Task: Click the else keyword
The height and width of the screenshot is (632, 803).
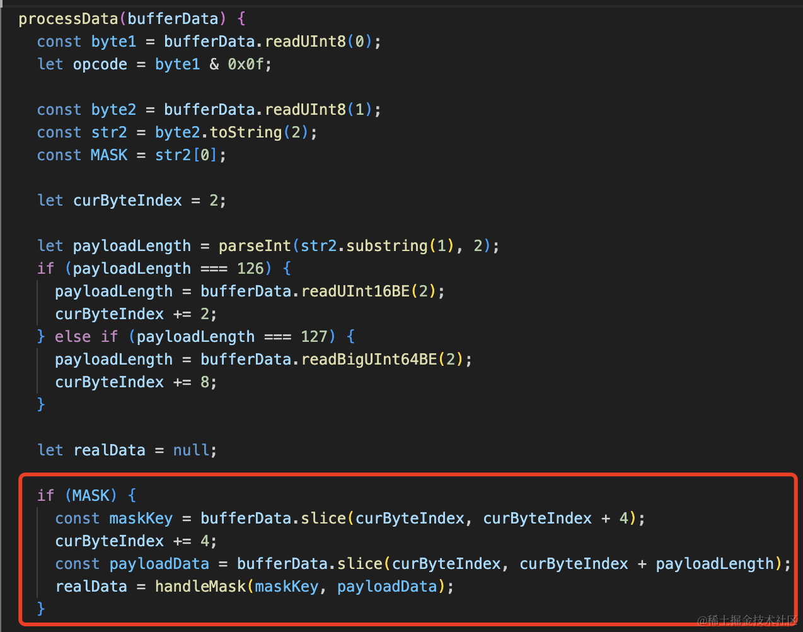Action: point(72,337)
